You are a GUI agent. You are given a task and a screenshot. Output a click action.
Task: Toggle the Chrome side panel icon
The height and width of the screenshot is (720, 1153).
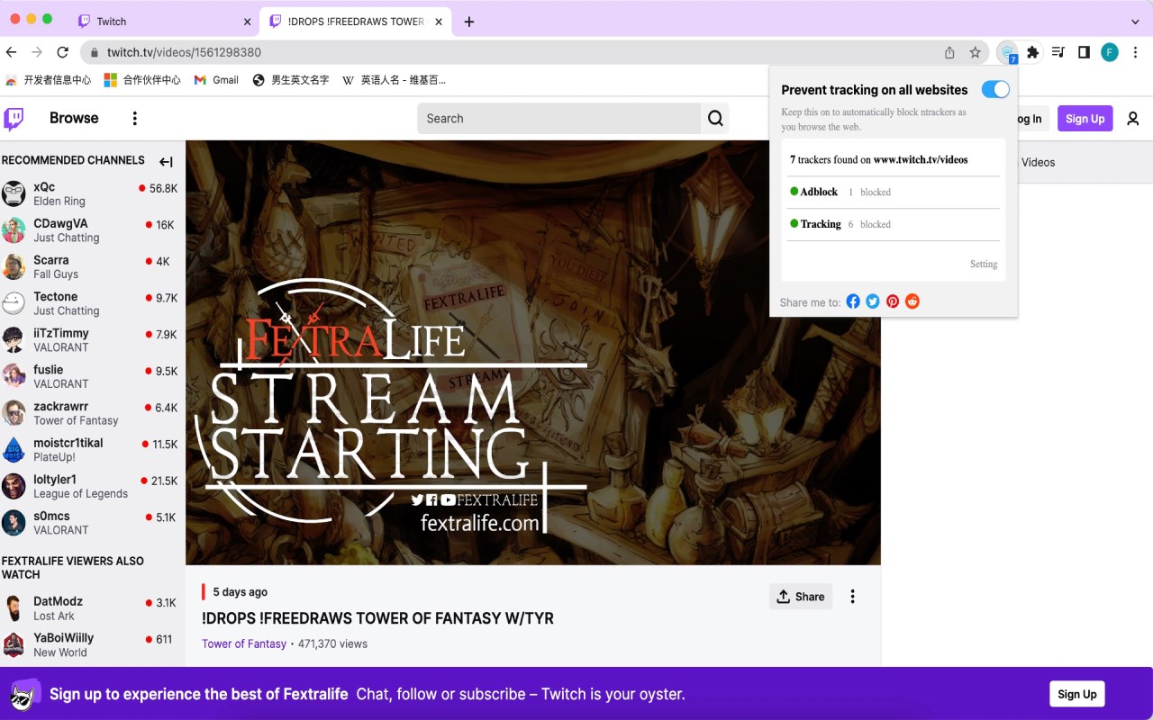click(1084, 52)
